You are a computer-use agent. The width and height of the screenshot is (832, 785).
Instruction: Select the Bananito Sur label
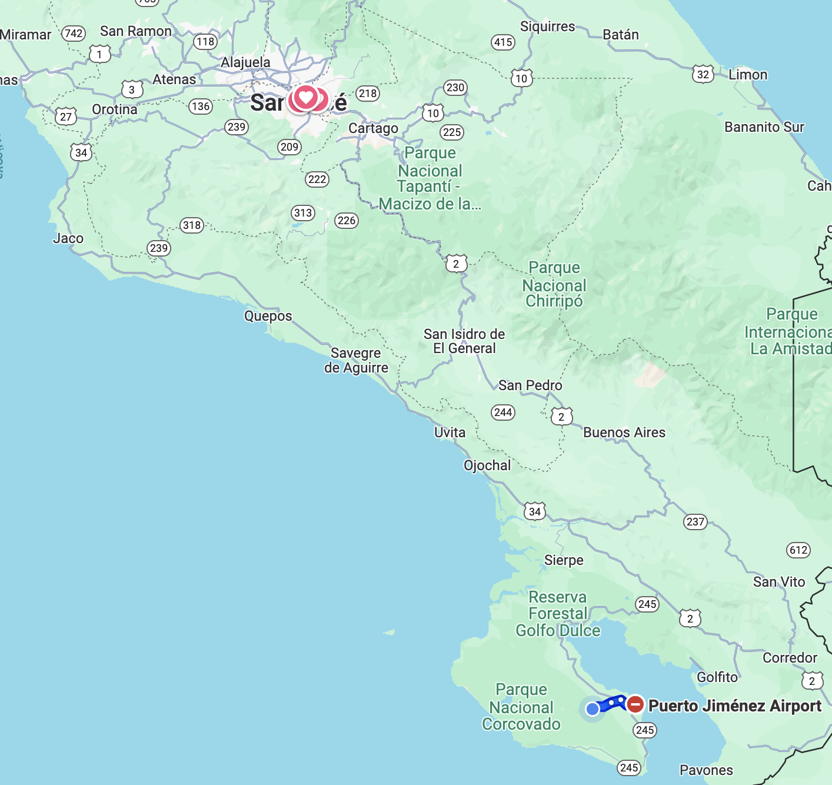764,127
